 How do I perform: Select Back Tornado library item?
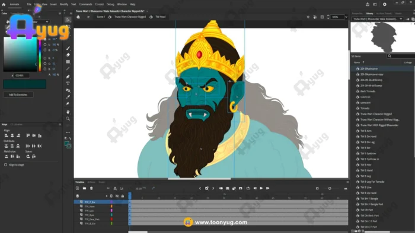368,91
